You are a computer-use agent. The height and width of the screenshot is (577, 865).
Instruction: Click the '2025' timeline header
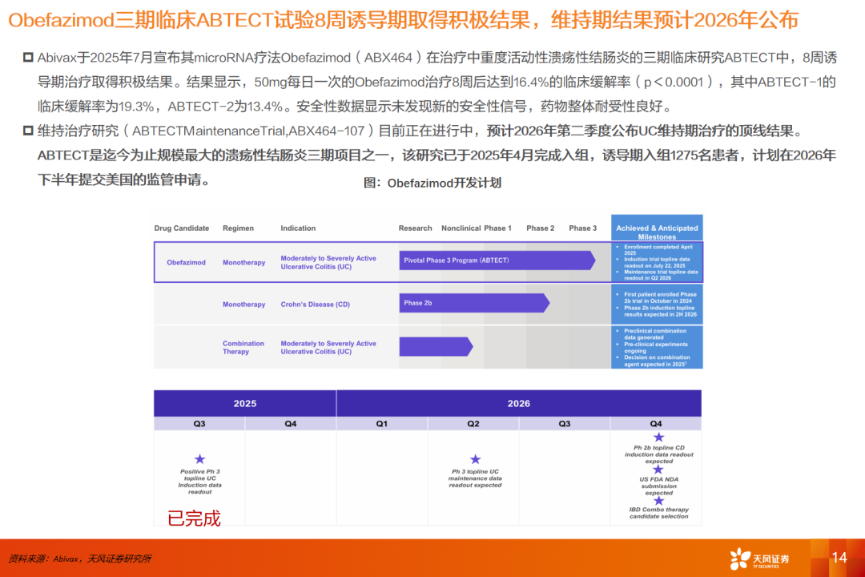245,404
